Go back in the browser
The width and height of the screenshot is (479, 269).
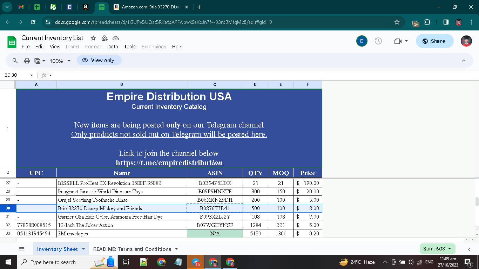[8, 22]
